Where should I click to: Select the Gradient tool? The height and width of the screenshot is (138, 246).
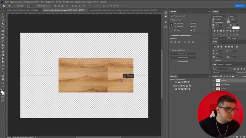pos(3,55)
